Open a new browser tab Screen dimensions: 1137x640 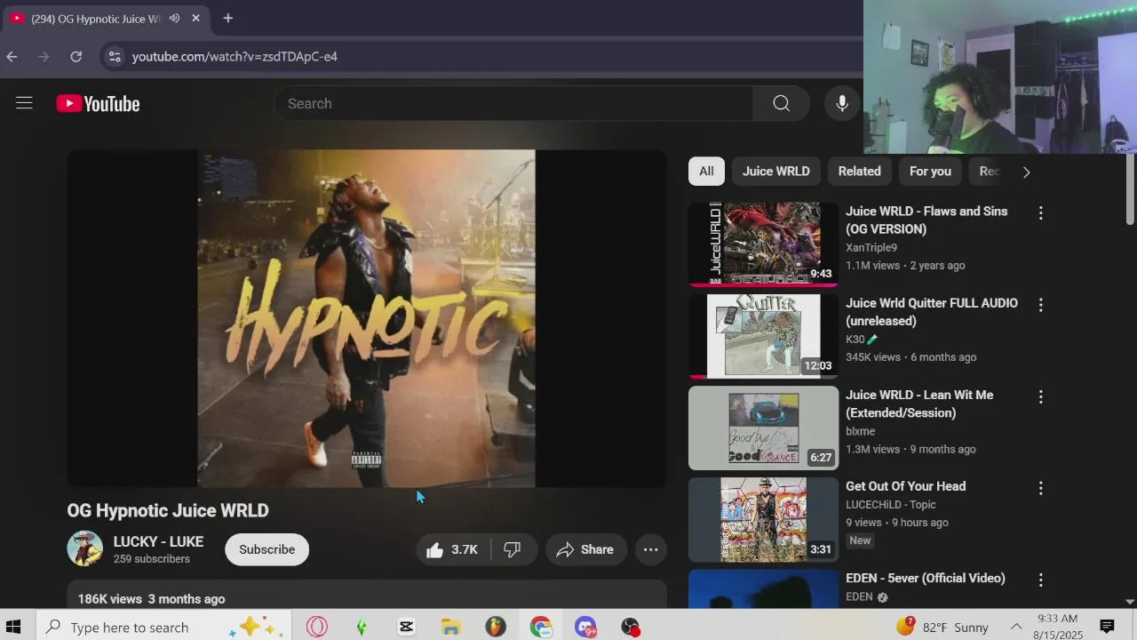(227, 18)
